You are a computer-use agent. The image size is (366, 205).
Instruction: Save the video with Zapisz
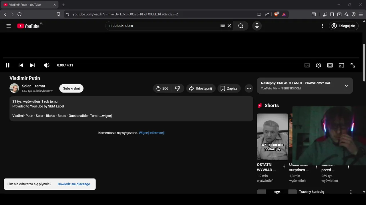229,88
